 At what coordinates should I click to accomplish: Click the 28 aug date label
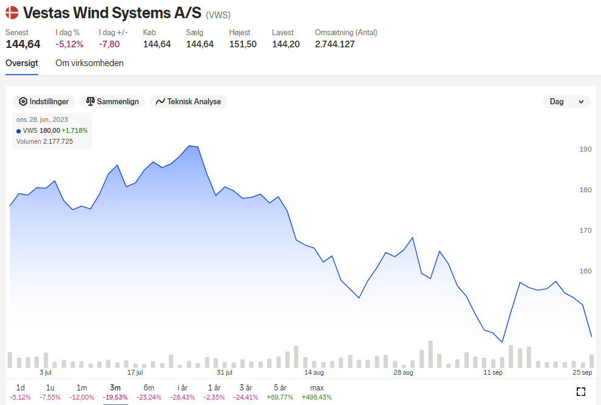403,372
